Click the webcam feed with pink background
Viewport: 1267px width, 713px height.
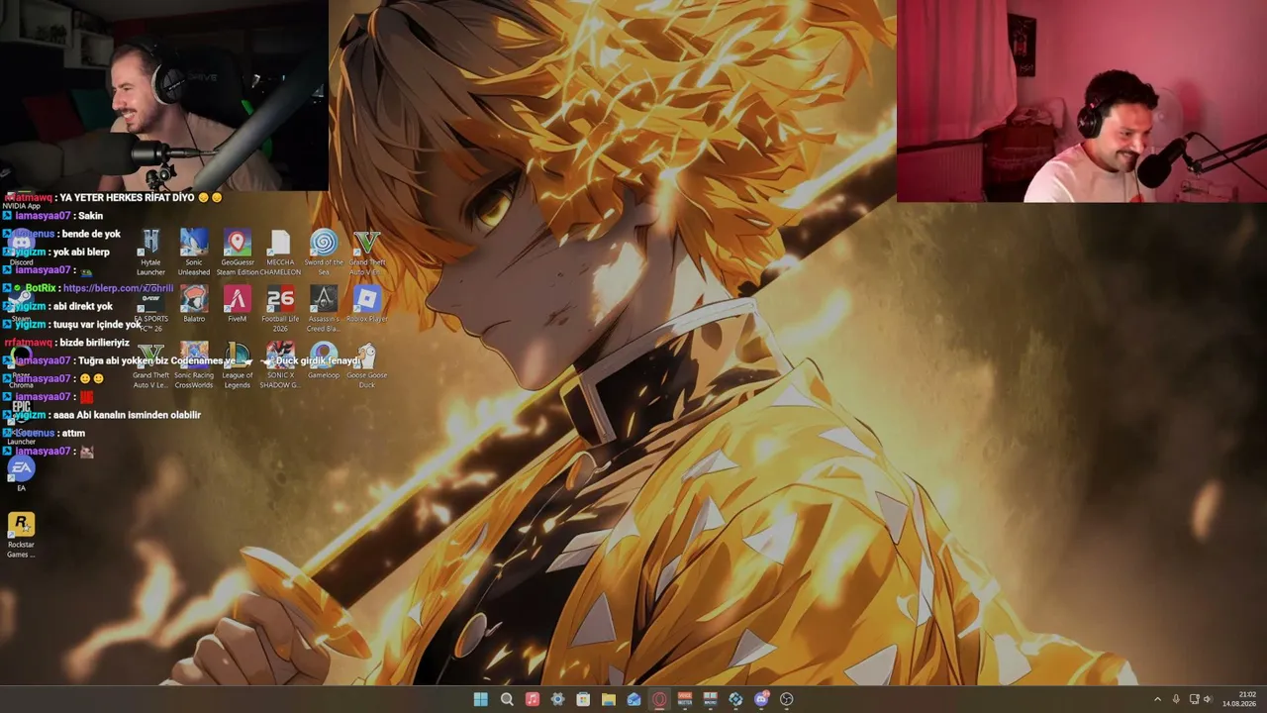(1082, 101)
